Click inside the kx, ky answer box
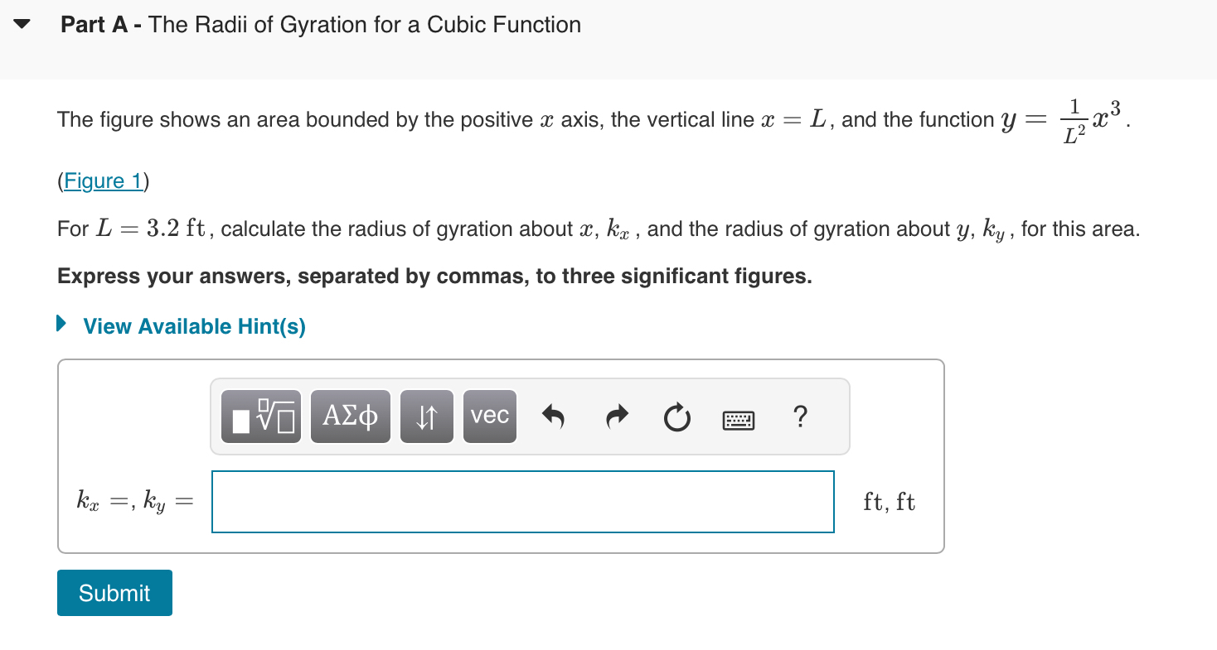The height and width of the screenshot is (650, 1217). click(522, 501)
